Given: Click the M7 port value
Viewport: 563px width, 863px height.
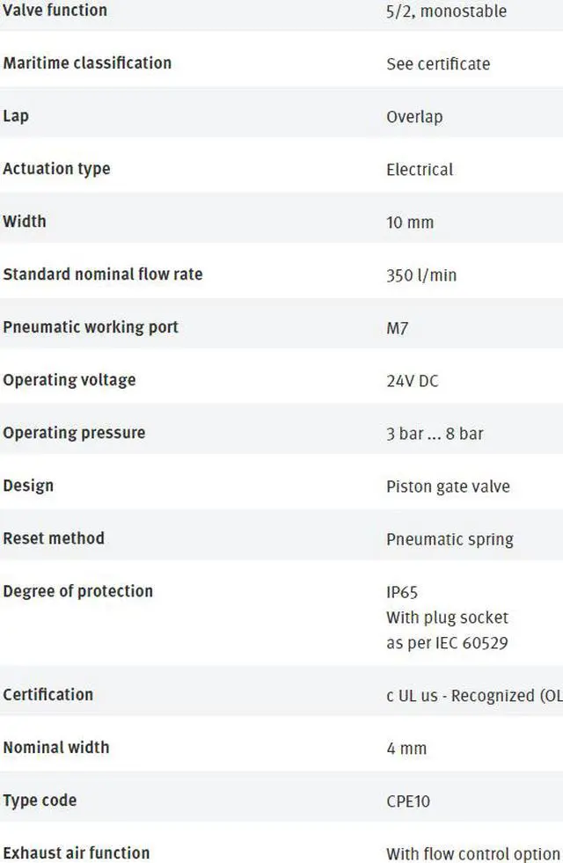Looking at the screenshot, I should pyautogui.click(x=398, y=328).
